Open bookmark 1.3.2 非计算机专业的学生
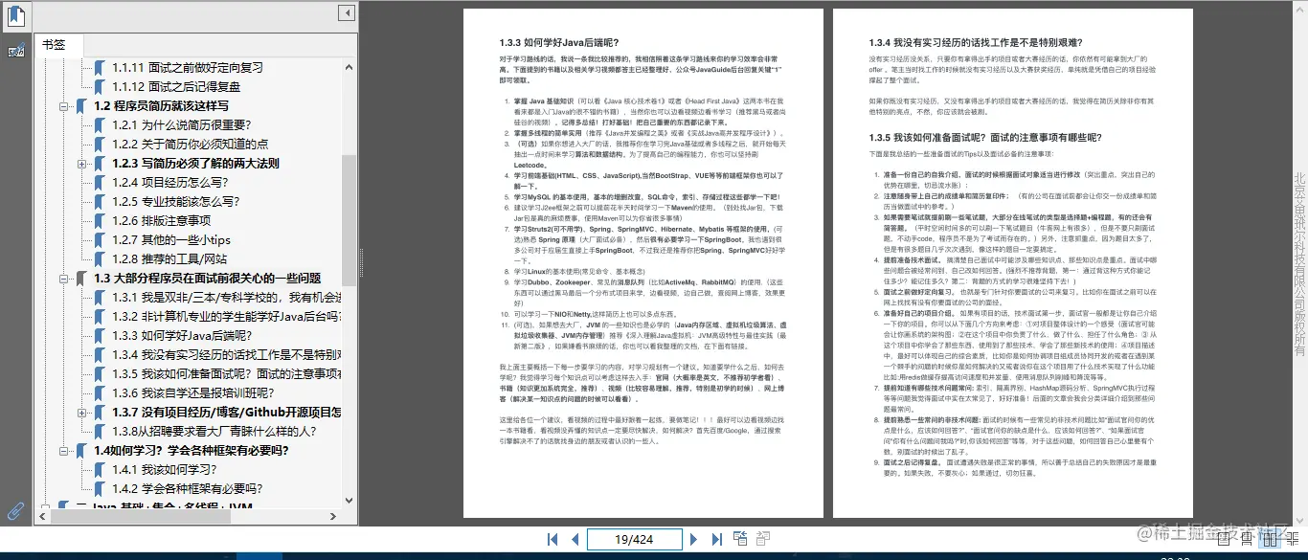The height and width of the screenshot is (560, 1308). [x=227, y=317]
